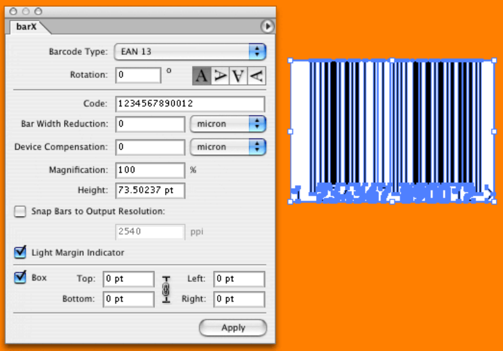Click the Device Compensation value field
This screenshot has width=503, height=351.
pos(150,147)
